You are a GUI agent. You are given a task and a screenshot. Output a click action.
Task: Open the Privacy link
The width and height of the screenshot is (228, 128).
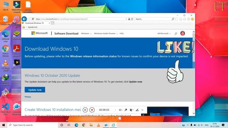coord(28,97)
